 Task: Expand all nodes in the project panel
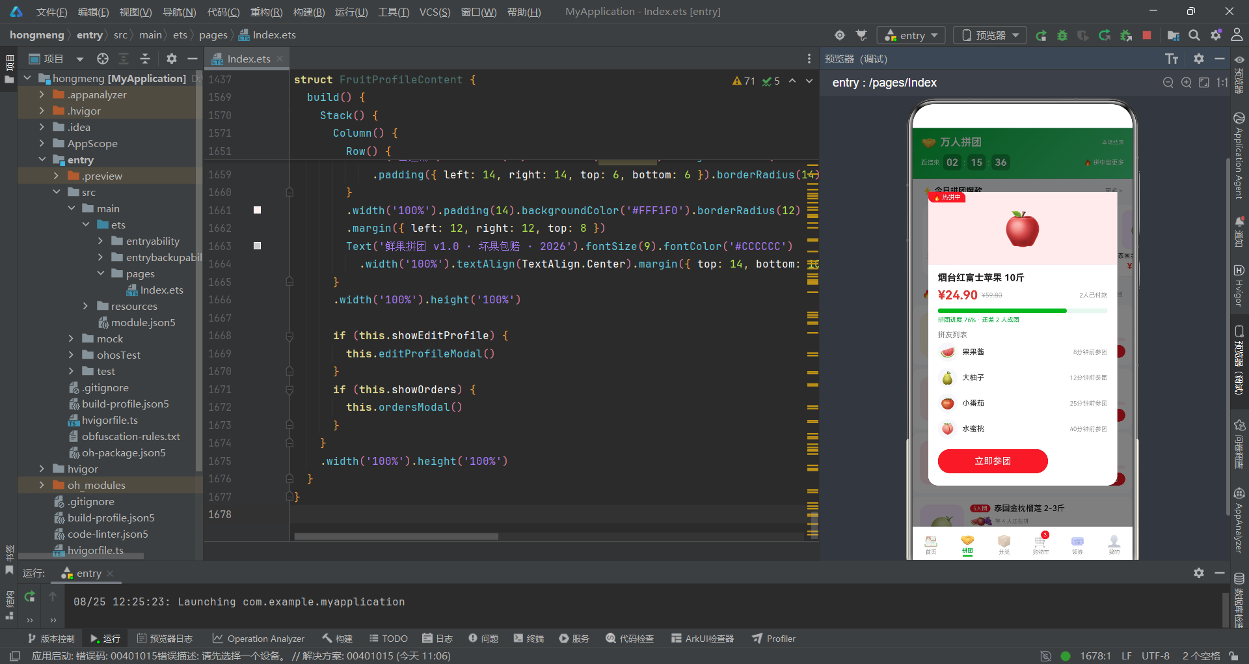coord(124,59)
